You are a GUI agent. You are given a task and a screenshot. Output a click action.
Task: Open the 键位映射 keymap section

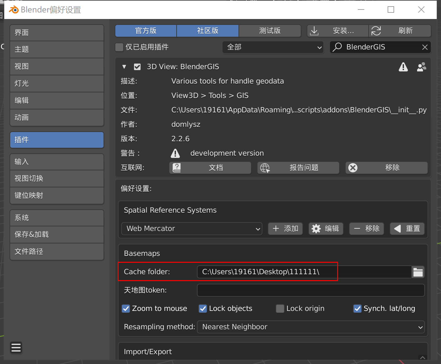point(57,196)
